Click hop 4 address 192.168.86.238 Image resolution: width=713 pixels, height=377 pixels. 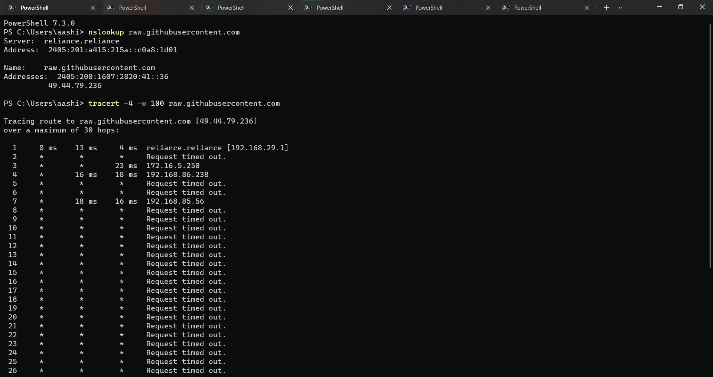(177, 174)
